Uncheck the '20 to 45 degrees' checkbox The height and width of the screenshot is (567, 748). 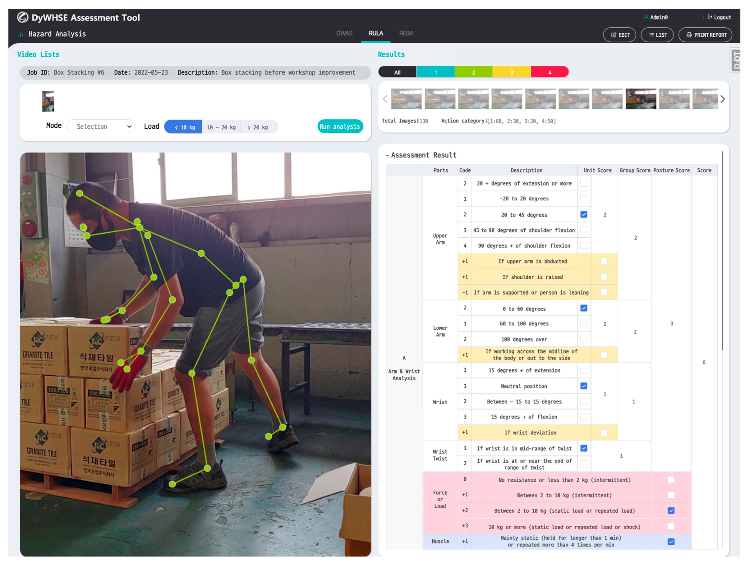coord(583,214)
